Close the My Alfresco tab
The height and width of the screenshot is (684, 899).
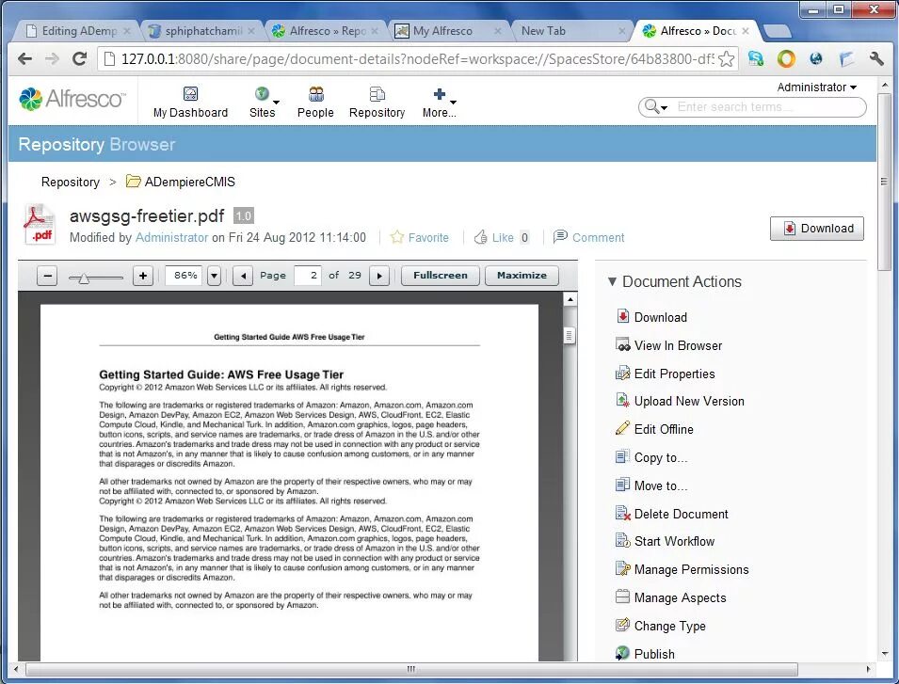498,31
